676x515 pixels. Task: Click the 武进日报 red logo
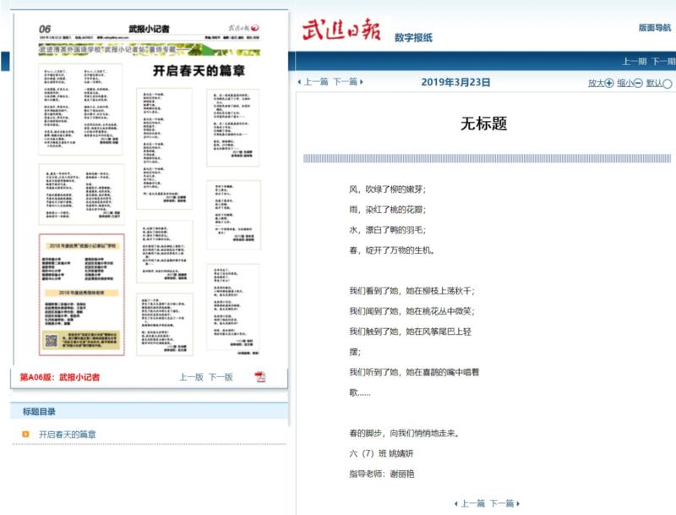point(341,30)
